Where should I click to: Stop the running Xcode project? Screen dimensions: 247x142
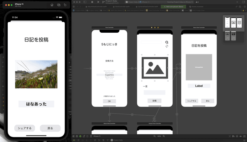pos(92,2)
